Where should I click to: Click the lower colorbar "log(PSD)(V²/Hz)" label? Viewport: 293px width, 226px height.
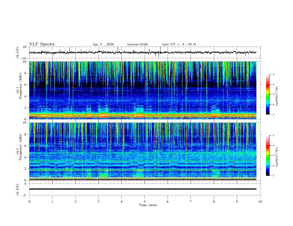[x=277, y=157]
